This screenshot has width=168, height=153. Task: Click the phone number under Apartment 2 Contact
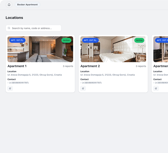coord(91,83)
